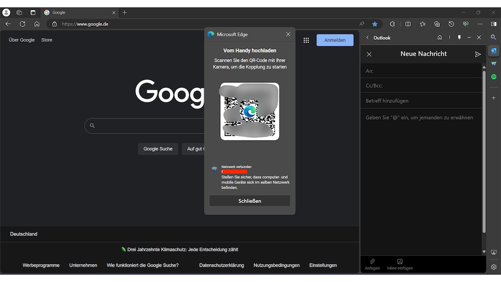Toggle the Edge sidebar panel button

[x=494, y=24]
